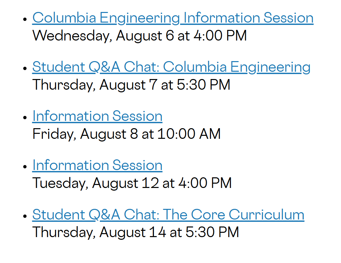Click the '5:30 PM' time on the August 7 line

click(x=204, y=85)
